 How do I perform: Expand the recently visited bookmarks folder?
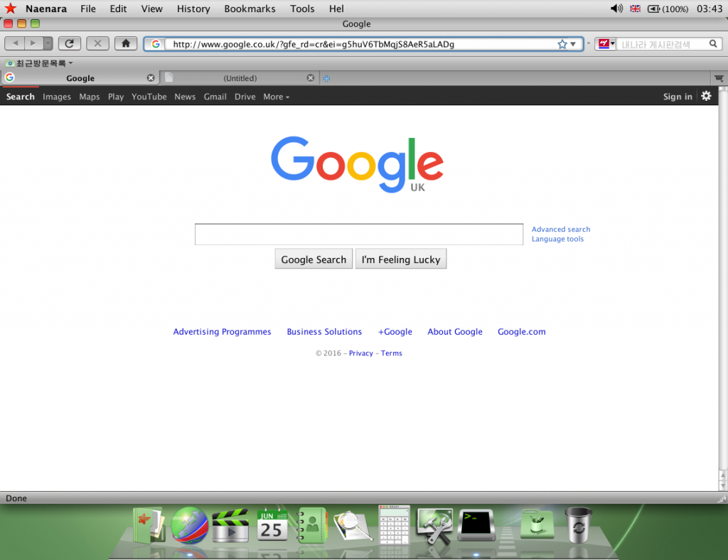coord(40,63)
